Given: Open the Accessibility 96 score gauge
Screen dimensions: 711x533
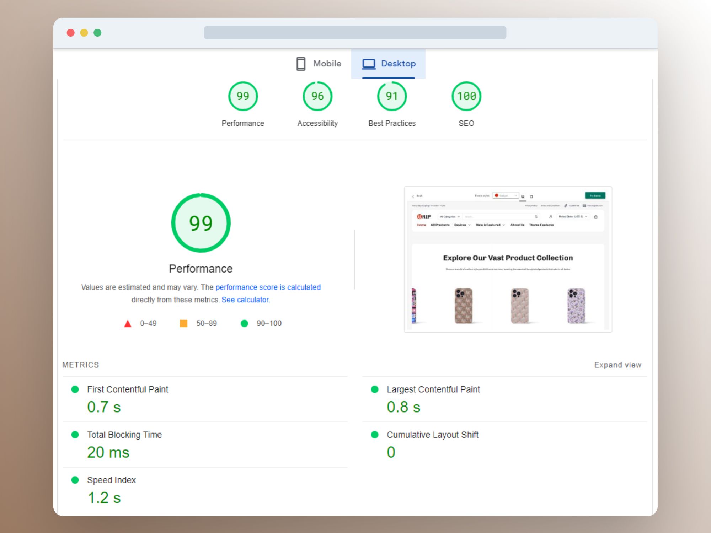Looking at the screenshot, I should pos(317,96).
